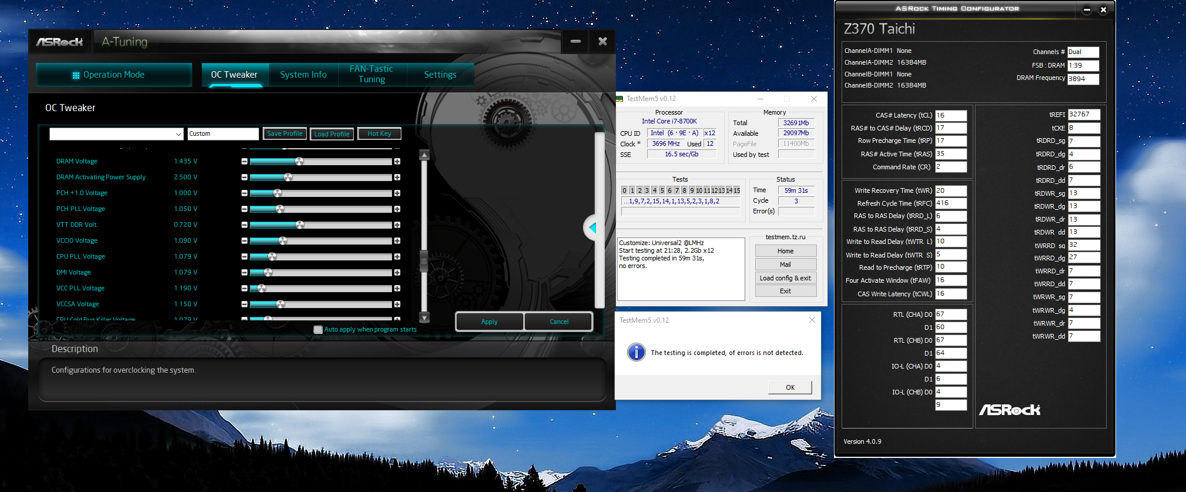Click the Refresh Cycle Time (tRFC) field
The height and width of the screenshot is (492, 1186).
tap(951, 203)
